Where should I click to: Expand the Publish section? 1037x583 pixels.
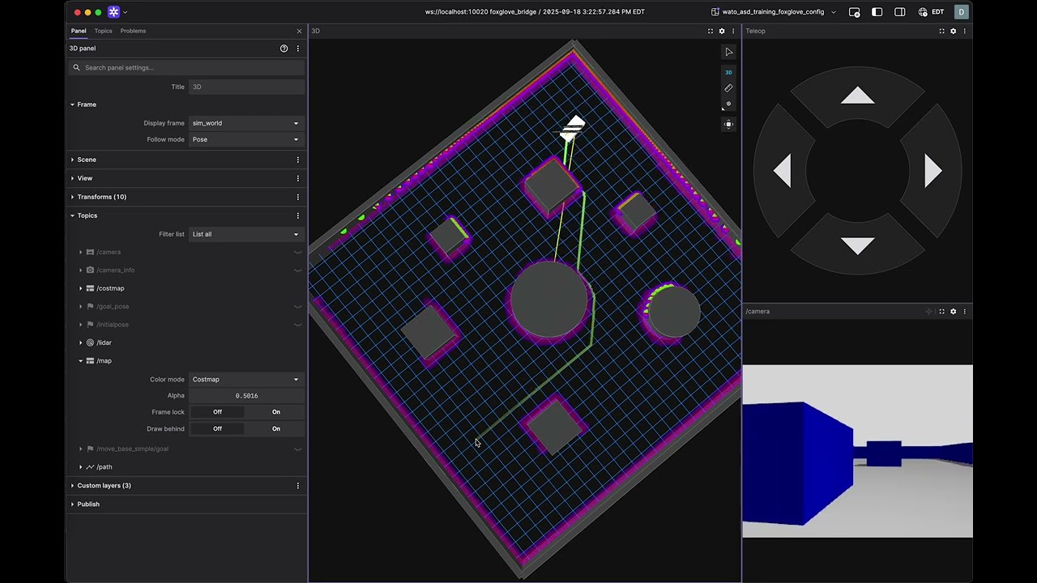72,504
